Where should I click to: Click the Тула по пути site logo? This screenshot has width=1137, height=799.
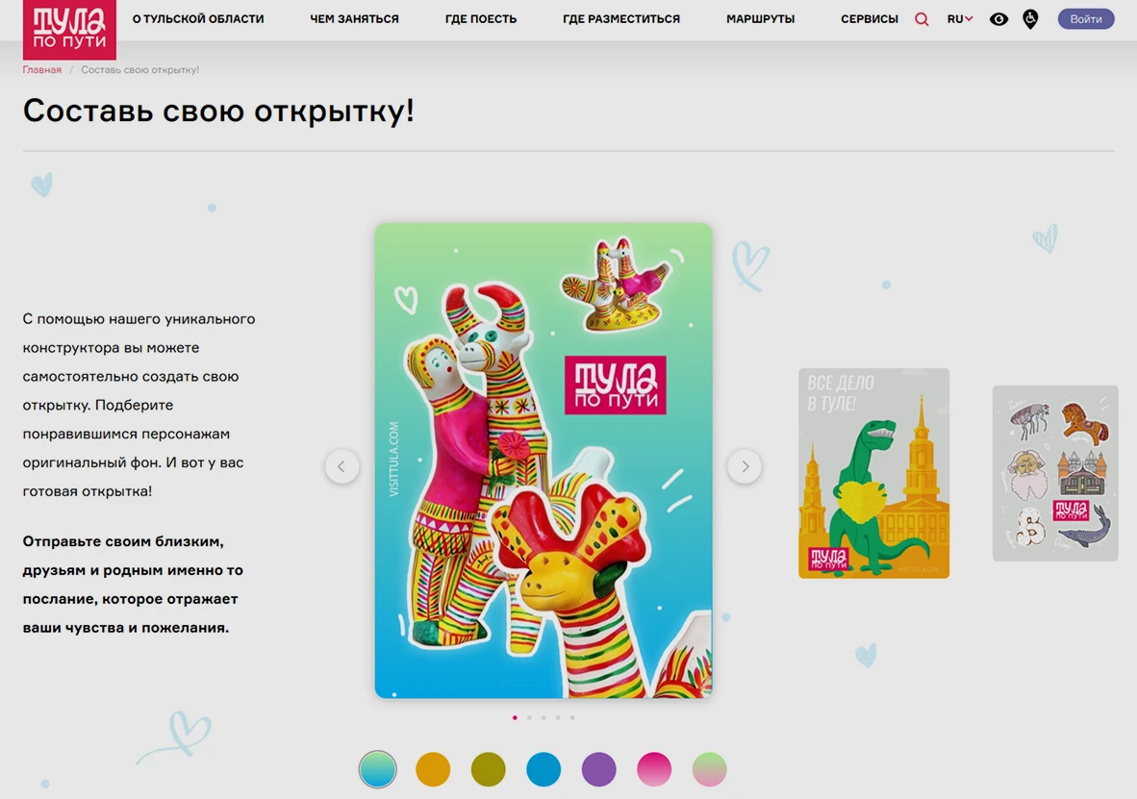[x=69, y=29]
